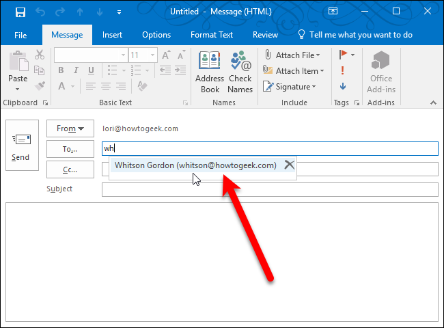Toggle Italic formatting
Image resolution: width=444 pixels, height=328 pixels.
tap(76, 70)
